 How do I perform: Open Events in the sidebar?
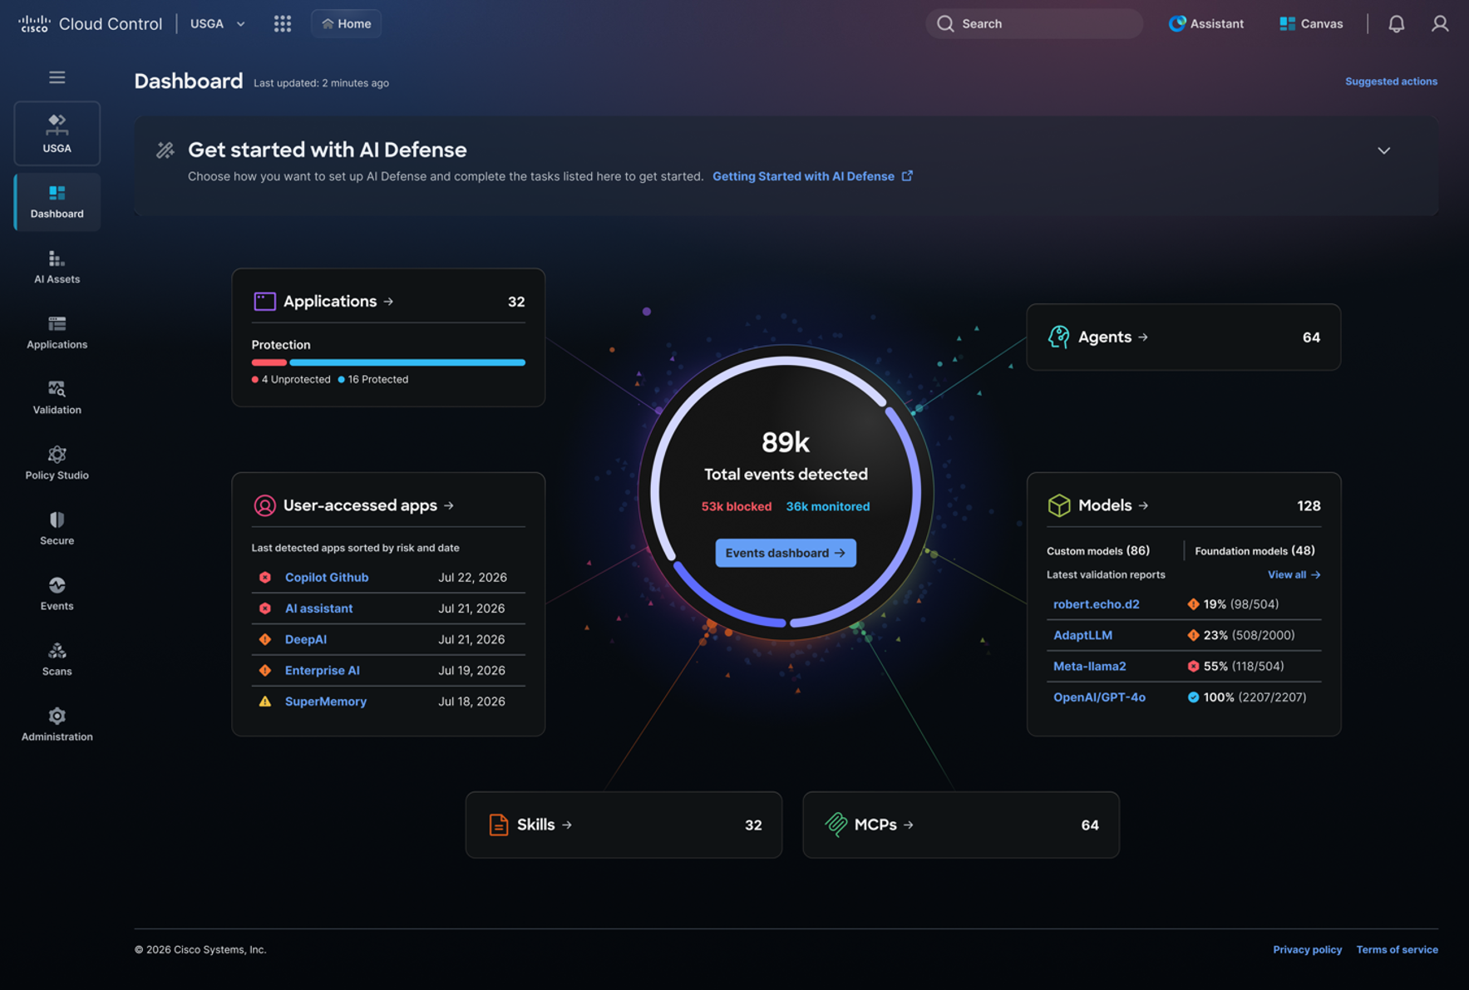coord(57,594)
